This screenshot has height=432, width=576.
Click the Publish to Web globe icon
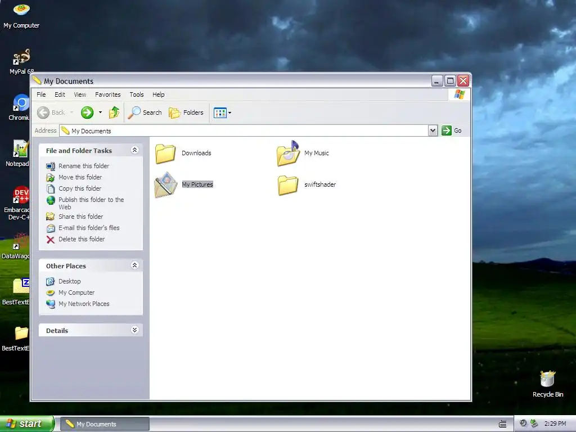tap(51, 200)
